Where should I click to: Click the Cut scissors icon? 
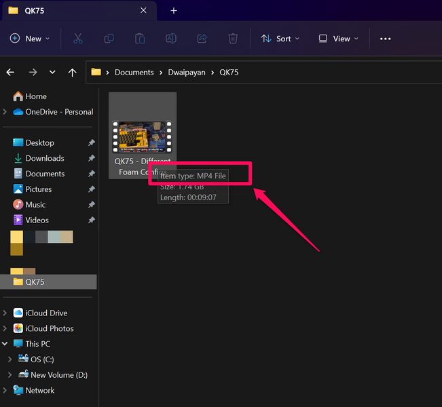pos(77,39)
